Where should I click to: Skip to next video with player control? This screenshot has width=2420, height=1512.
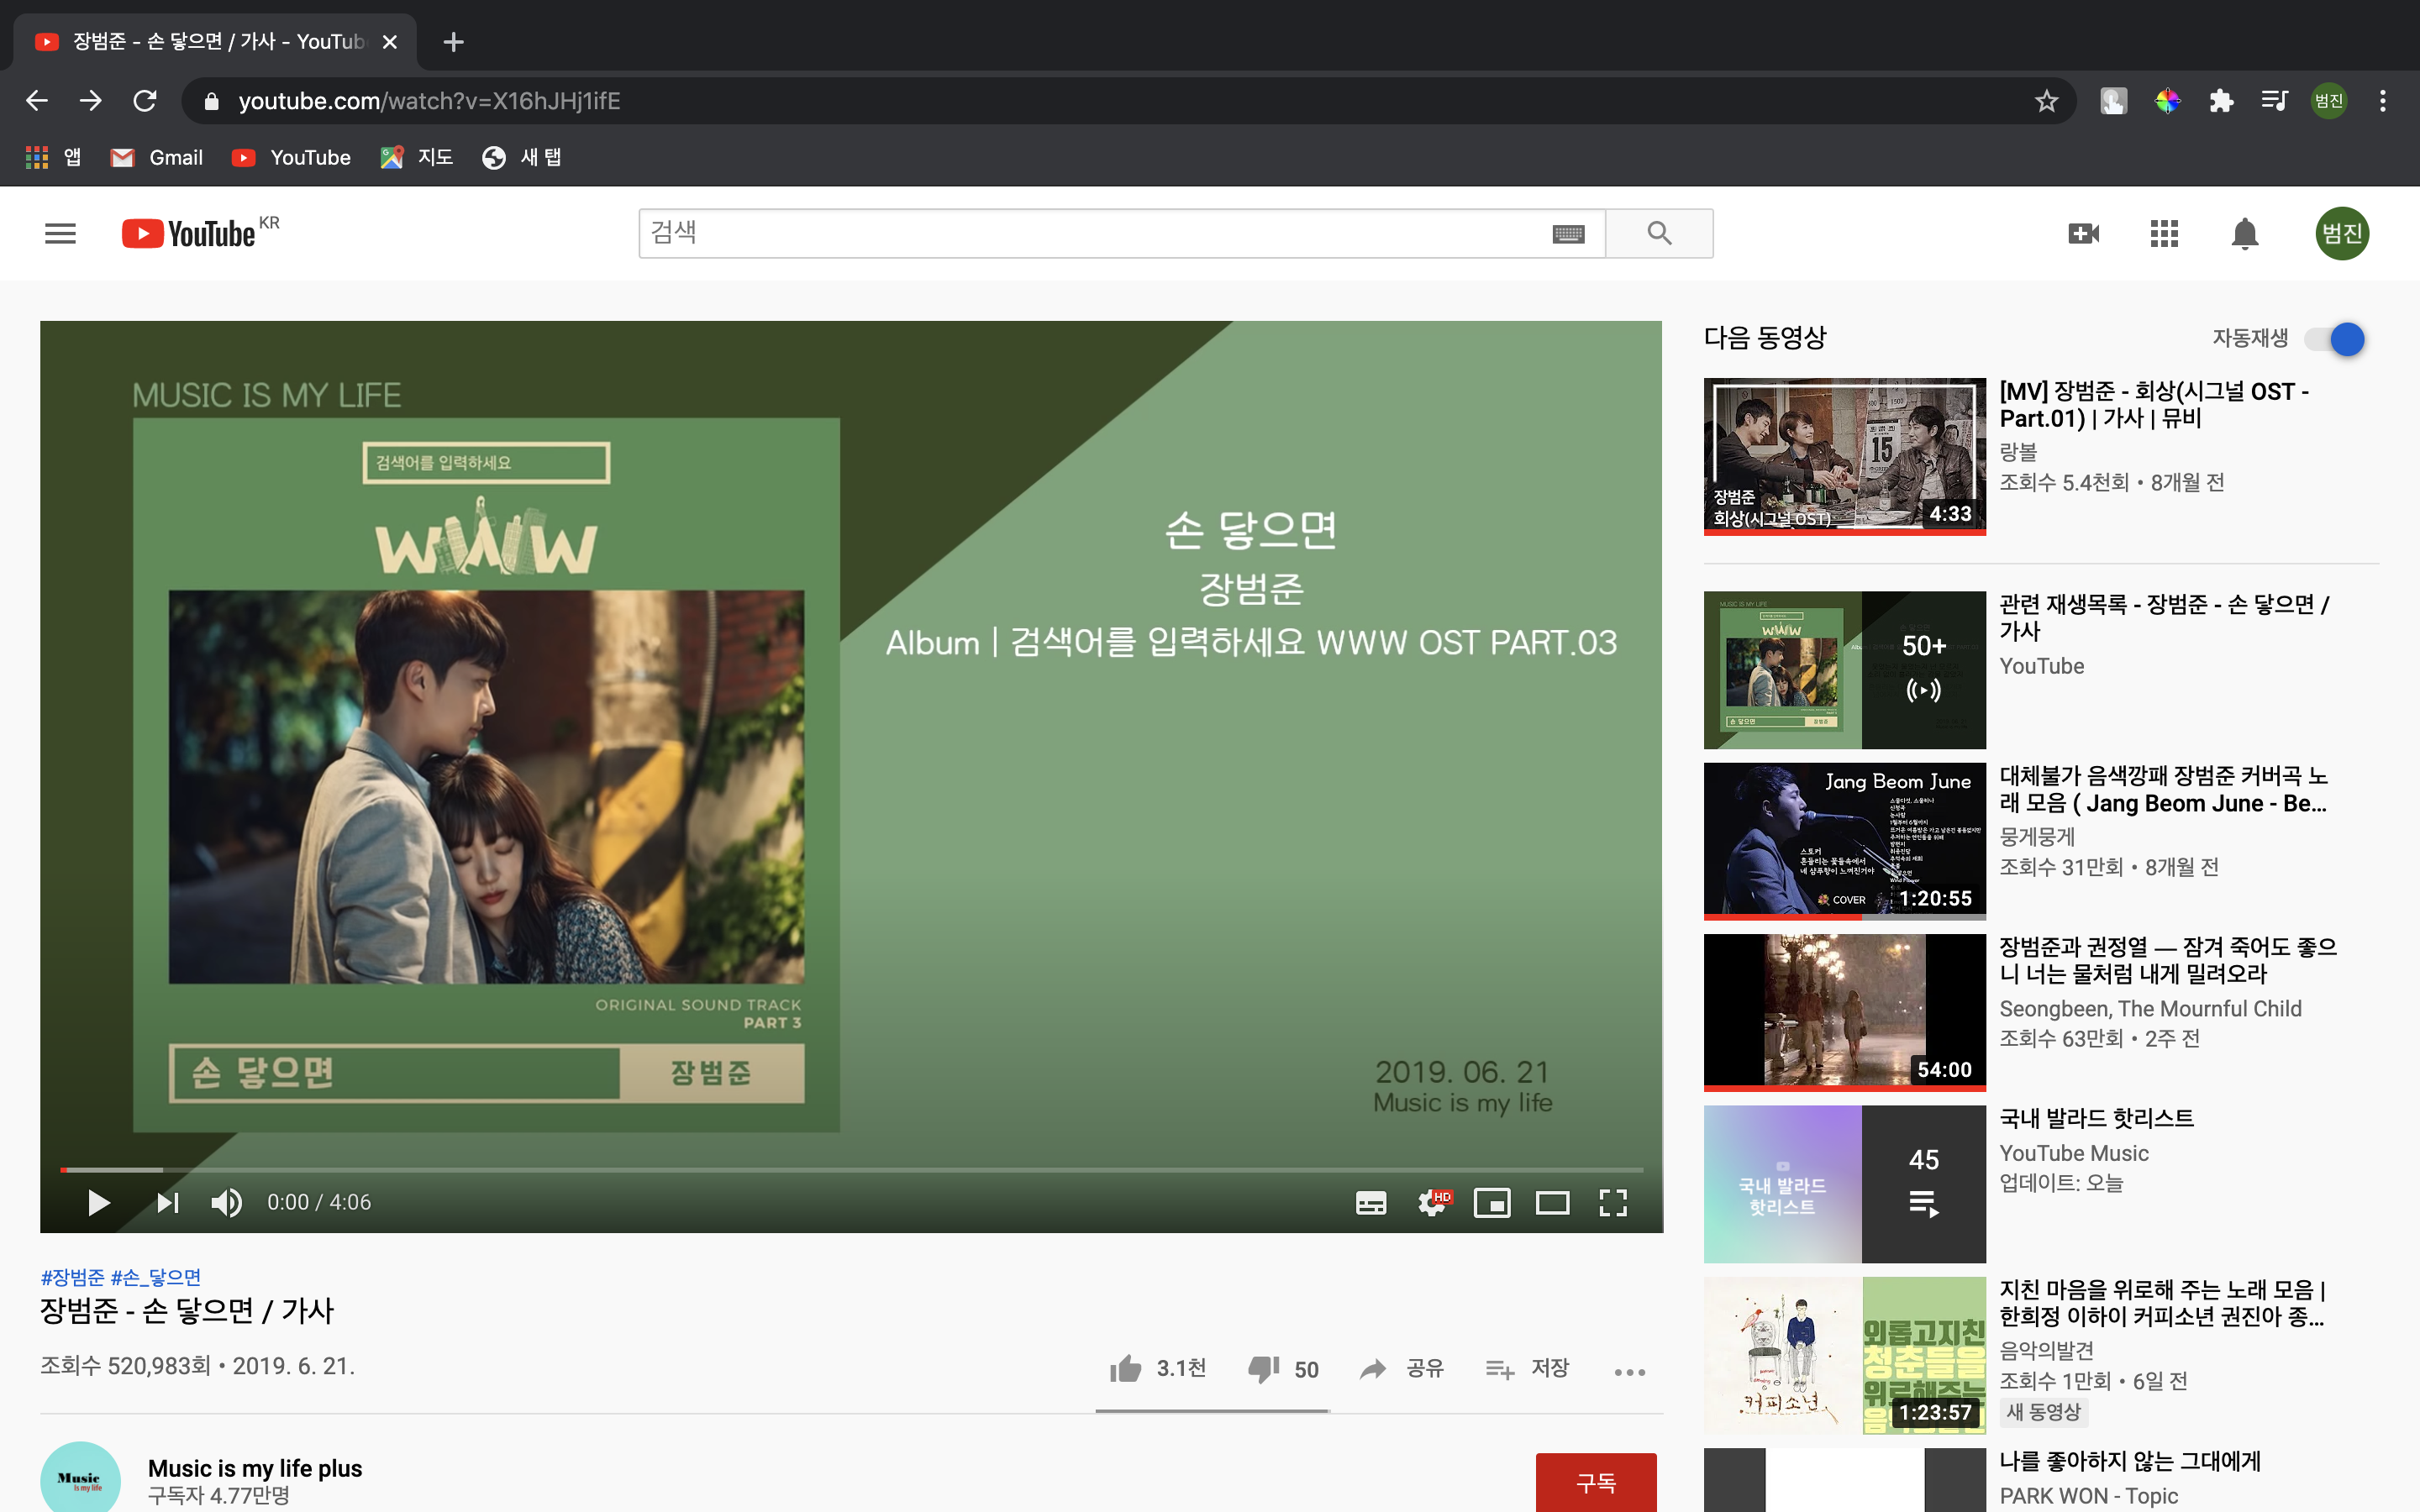(167, 1202)
